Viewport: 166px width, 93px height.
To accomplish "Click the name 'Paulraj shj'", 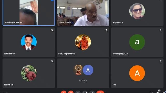I will (x=9, y=84).
